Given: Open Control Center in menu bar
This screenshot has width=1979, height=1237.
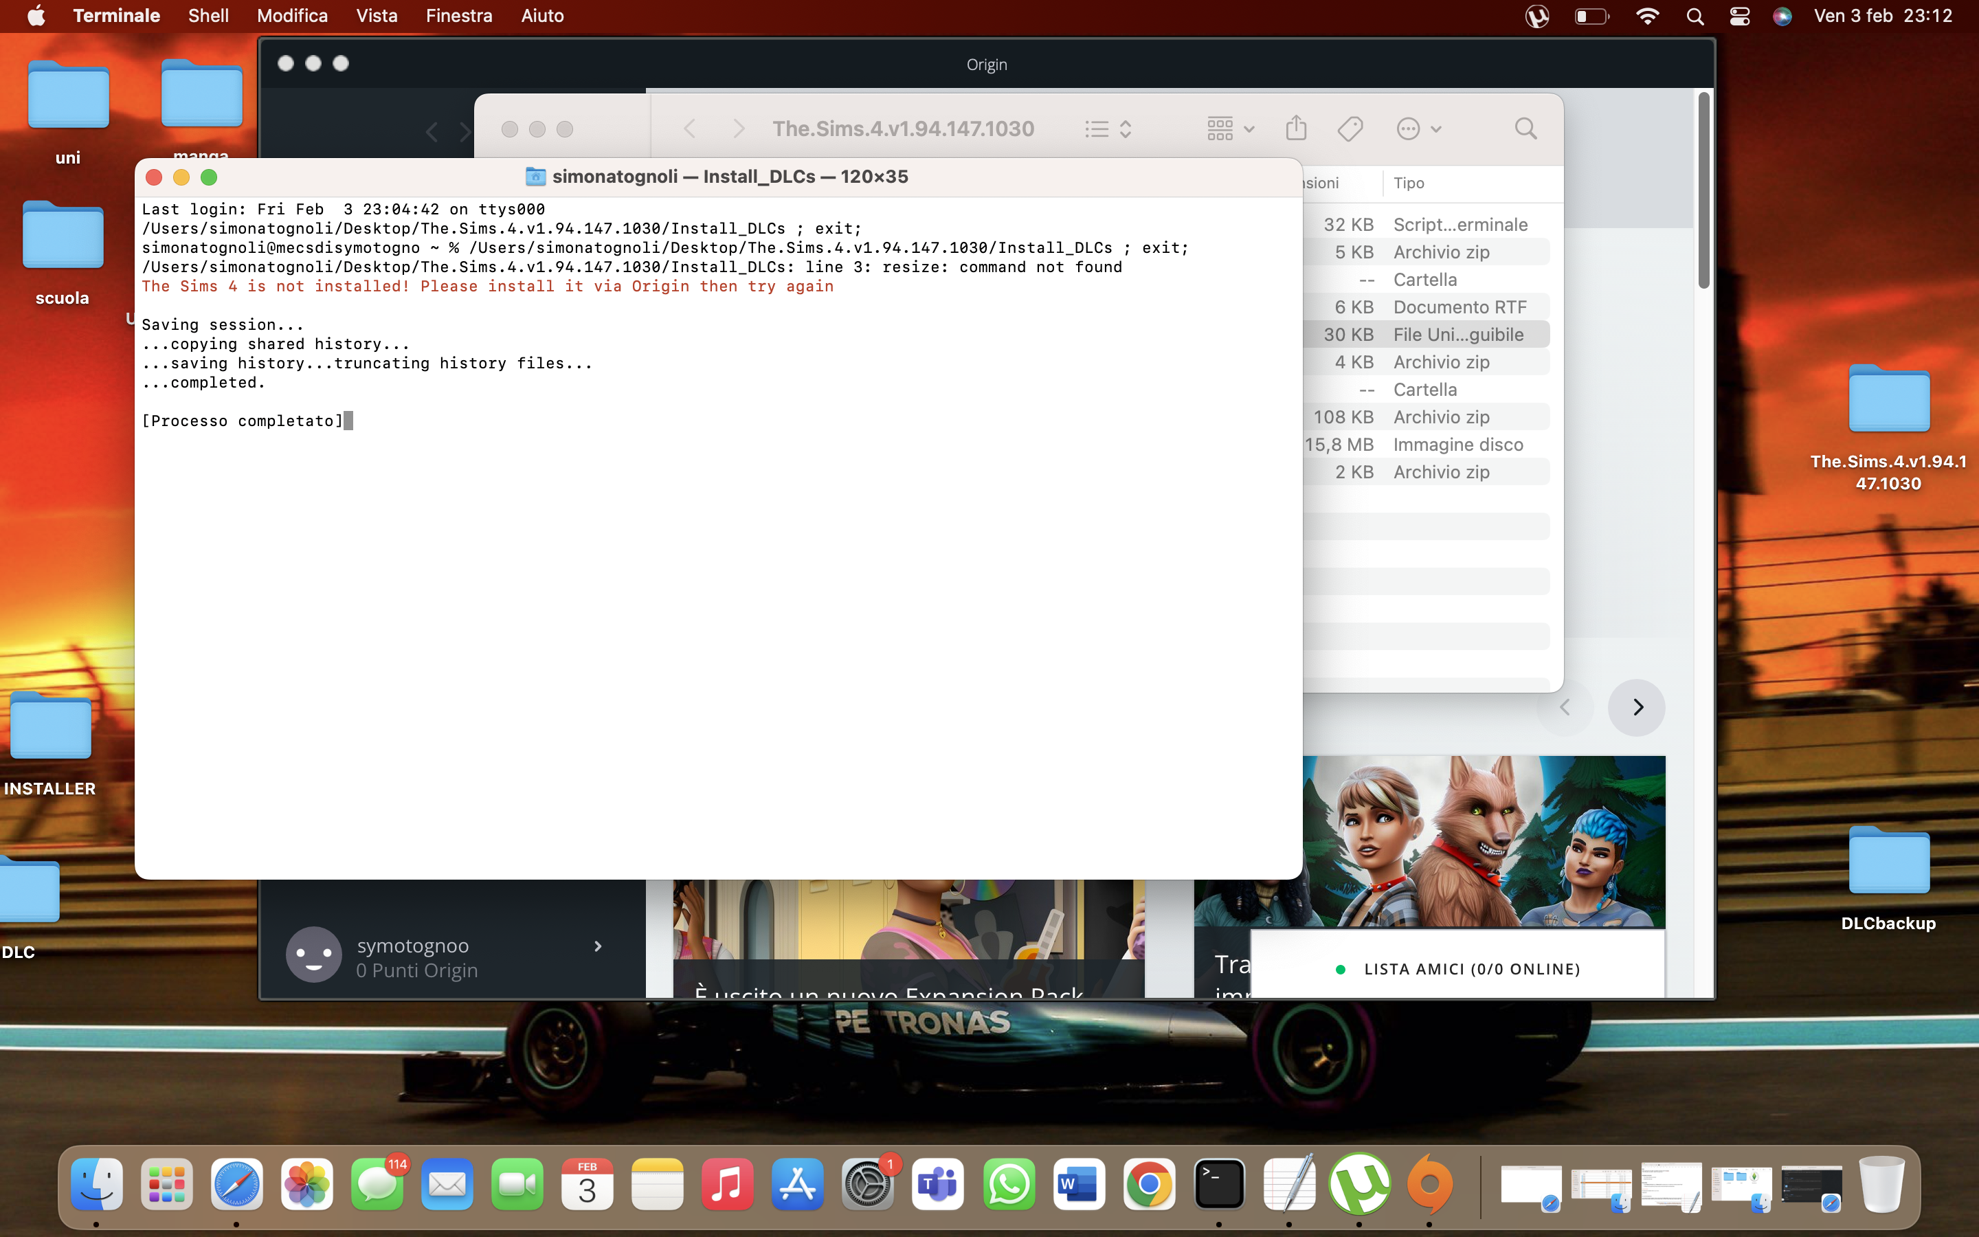Looking at the screenshot, I should tap(1740, 16).
